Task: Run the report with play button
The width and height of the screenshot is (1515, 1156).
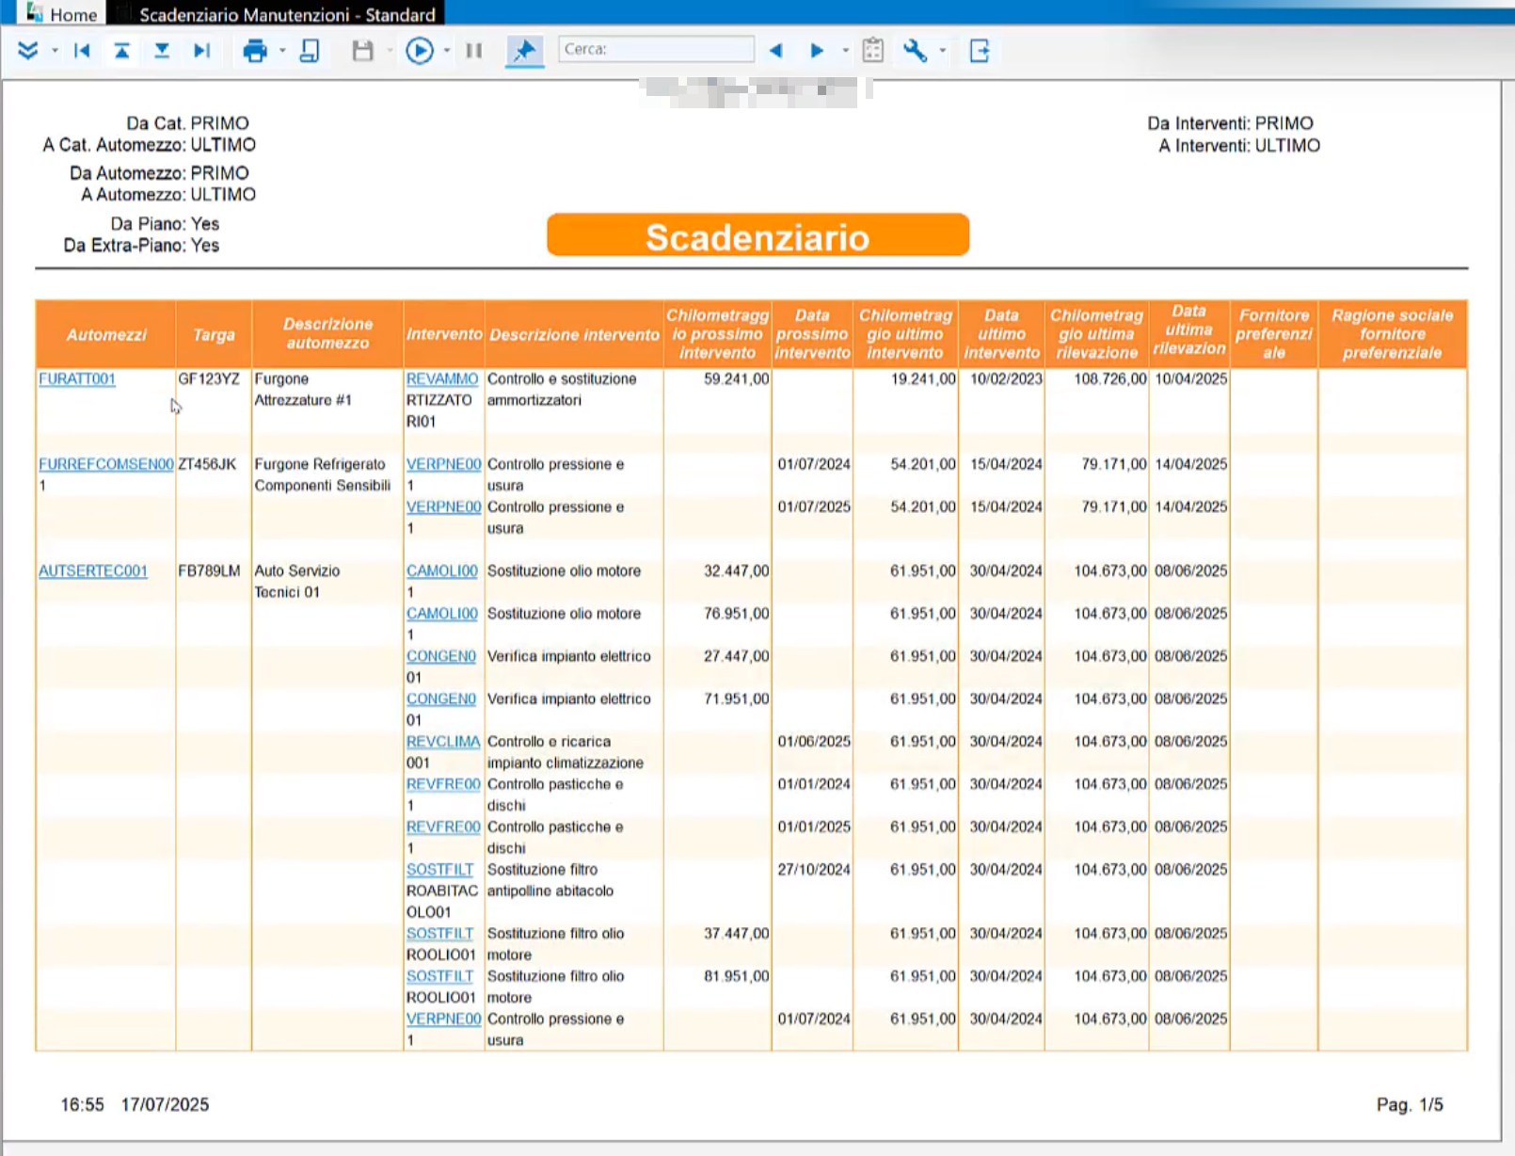Action: pyautogui.click(x=420, y=51)
